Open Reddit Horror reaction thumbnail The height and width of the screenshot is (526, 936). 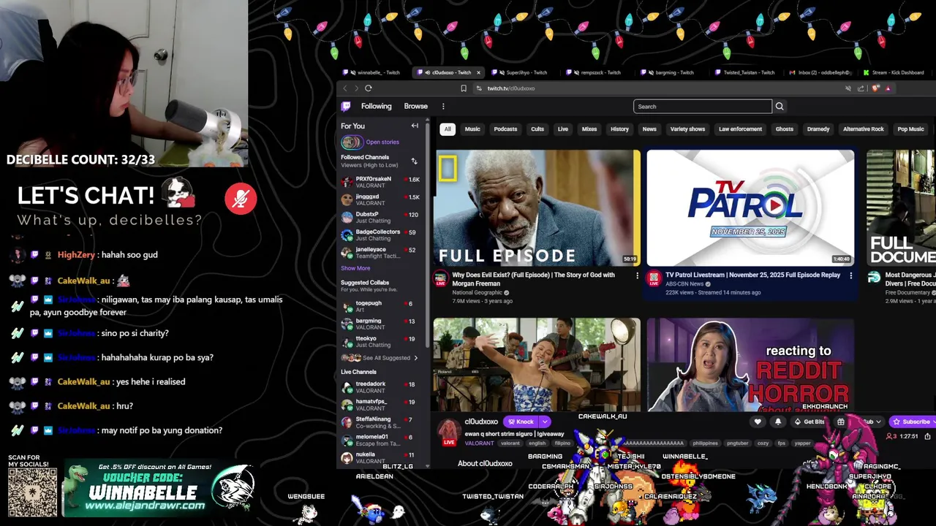750,365
